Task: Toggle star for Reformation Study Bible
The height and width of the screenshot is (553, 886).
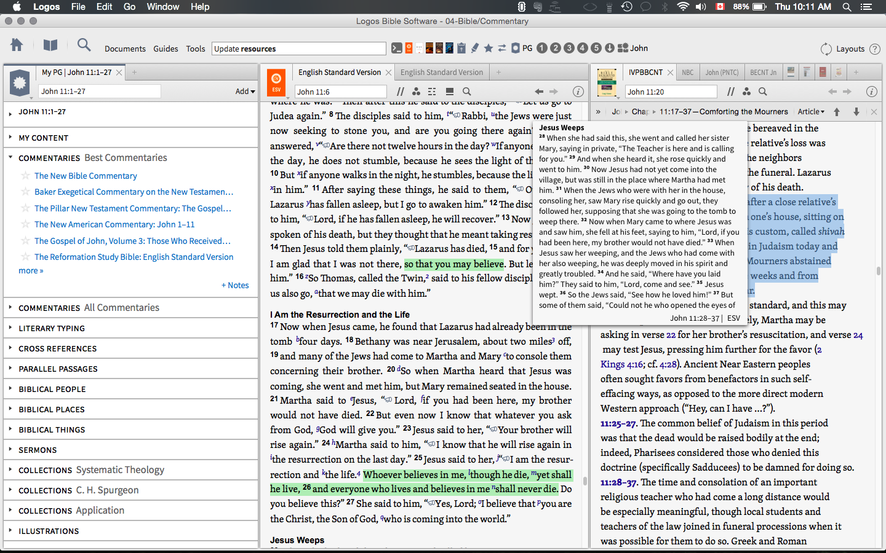Action: (25, 257)
